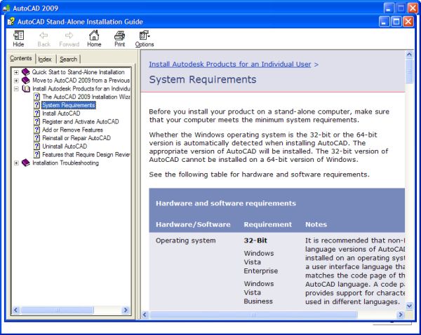
Task: Expand Quick Start to Stand-Alone Installation node
Action: coord(16,72)
